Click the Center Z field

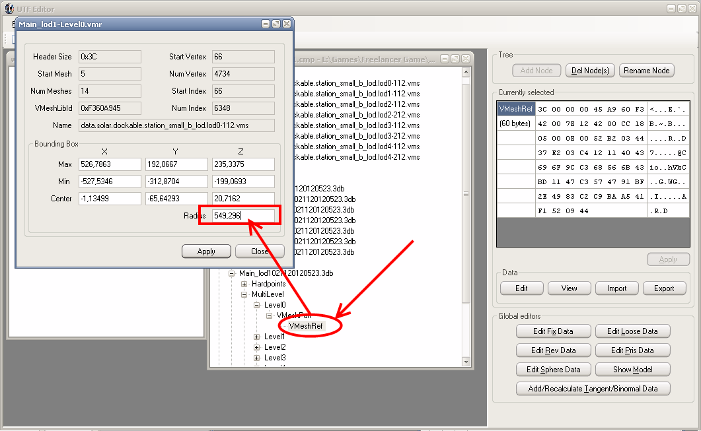pos(243,198)
